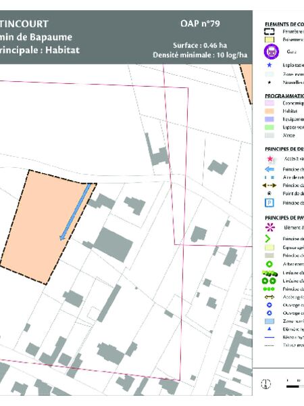
Task: Click the orange Habitat color swatch
Action: point(270,111)
